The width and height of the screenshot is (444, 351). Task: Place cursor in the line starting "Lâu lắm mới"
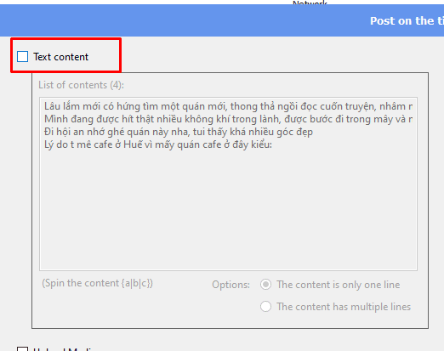tap(228, 106)
